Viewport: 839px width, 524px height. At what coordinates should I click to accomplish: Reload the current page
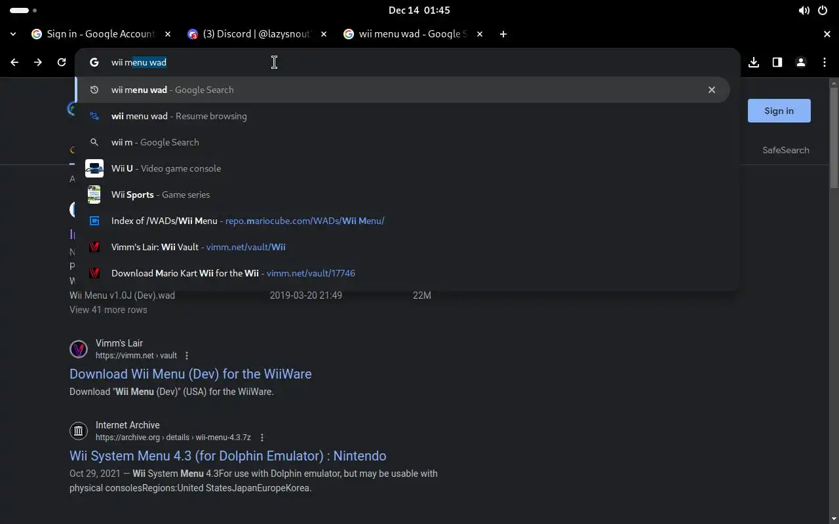point(62,62)
